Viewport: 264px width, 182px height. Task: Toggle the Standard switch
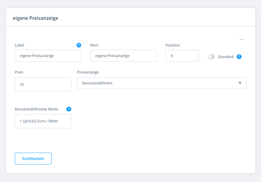coord(211,57)
